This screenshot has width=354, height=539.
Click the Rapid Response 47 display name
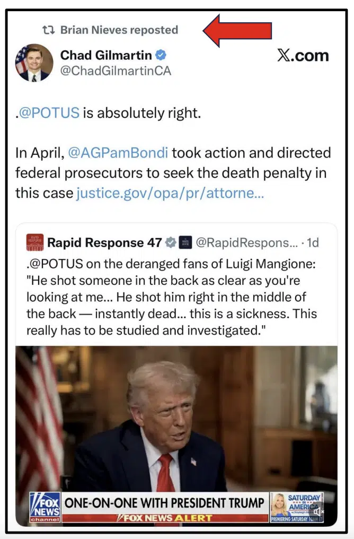(x=104, y=242)
